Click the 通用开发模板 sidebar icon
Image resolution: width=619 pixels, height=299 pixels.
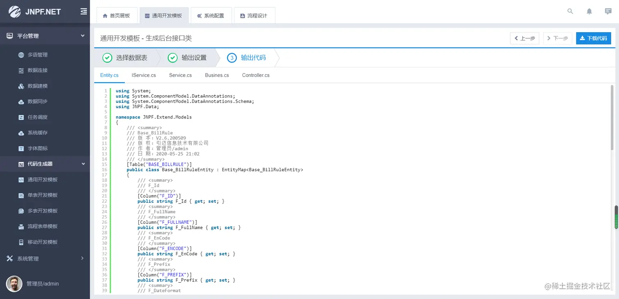click(x=21, y=180)
